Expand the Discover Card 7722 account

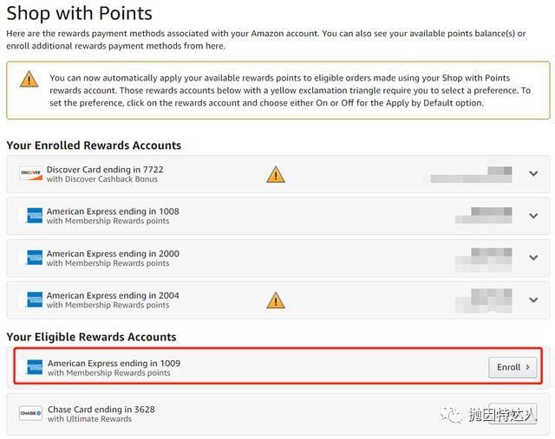(x=533, y=174)
